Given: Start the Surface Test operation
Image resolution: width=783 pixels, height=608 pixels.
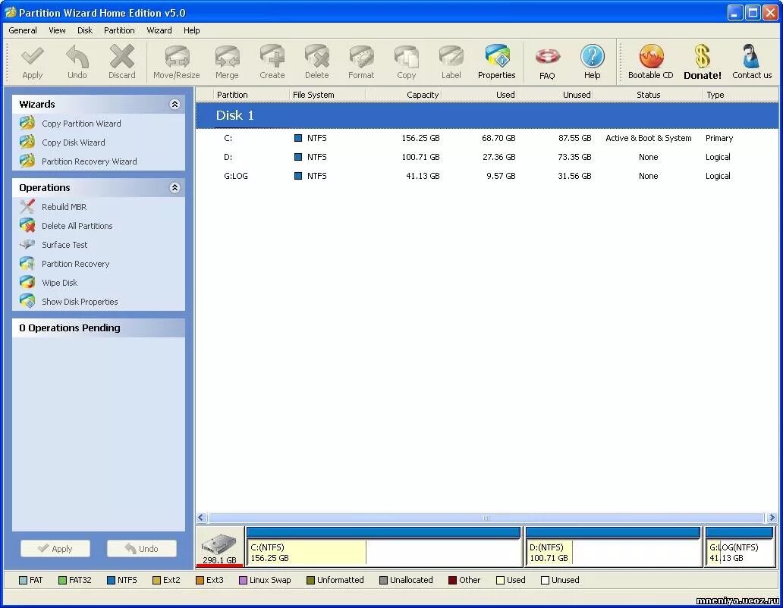Looking at the screenshot, I should point(64,244).
